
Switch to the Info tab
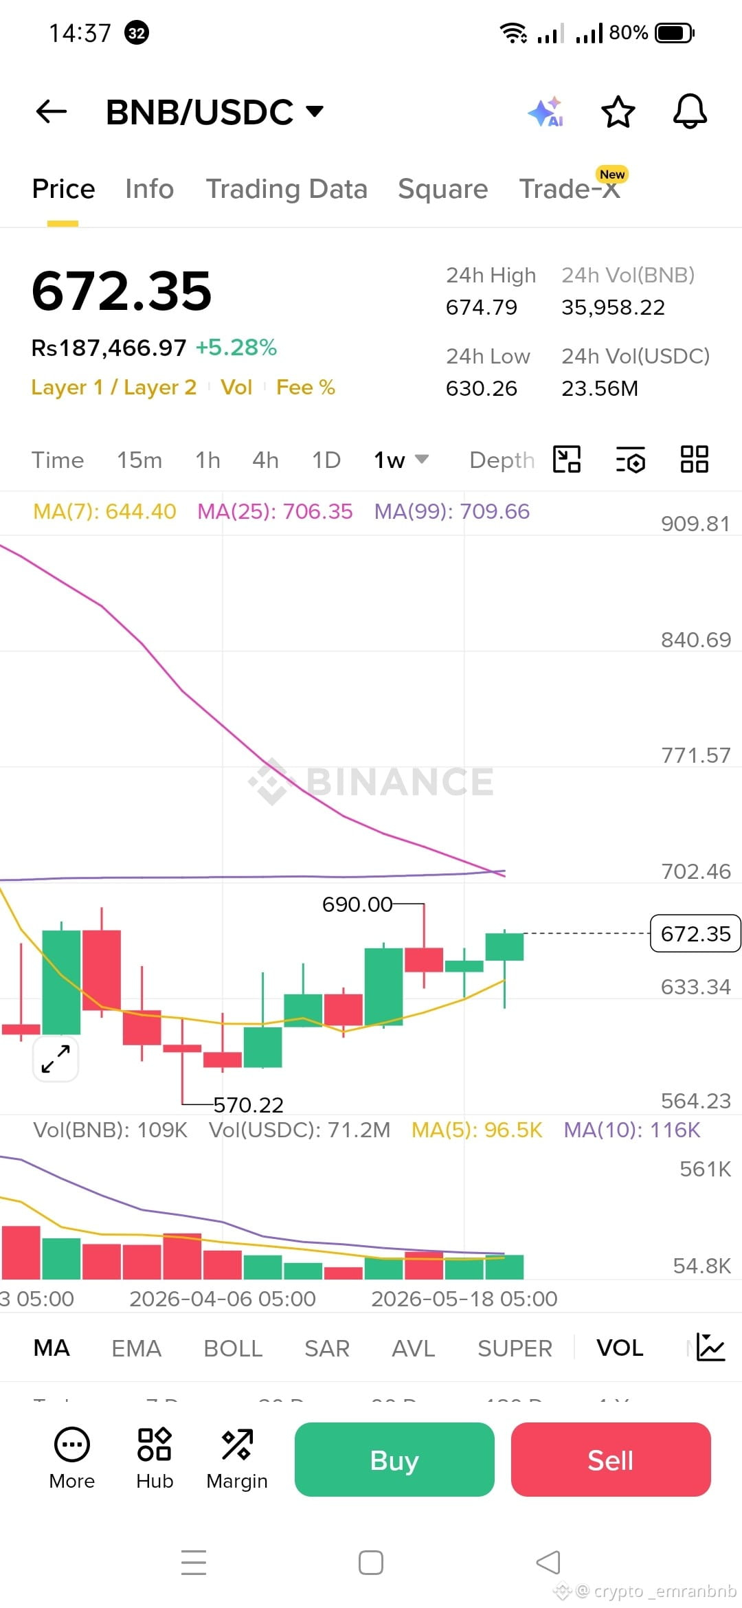[149, 189]
